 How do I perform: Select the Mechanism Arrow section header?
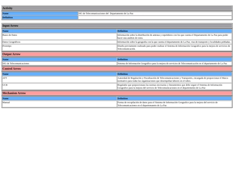117,93
